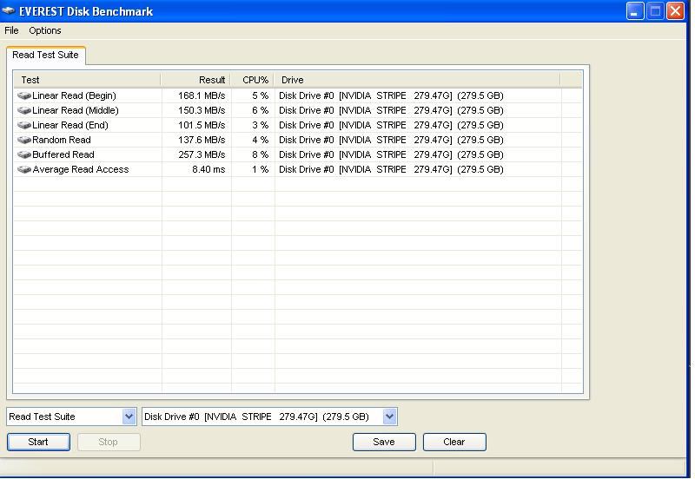Open the Options menu
Image resolution: width=695 pixels, height=479 pixels.
tap(45, 30)
